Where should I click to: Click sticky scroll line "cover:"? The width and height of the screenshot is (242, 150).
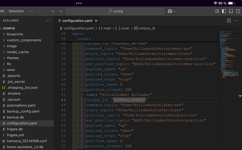coord(84,39)
